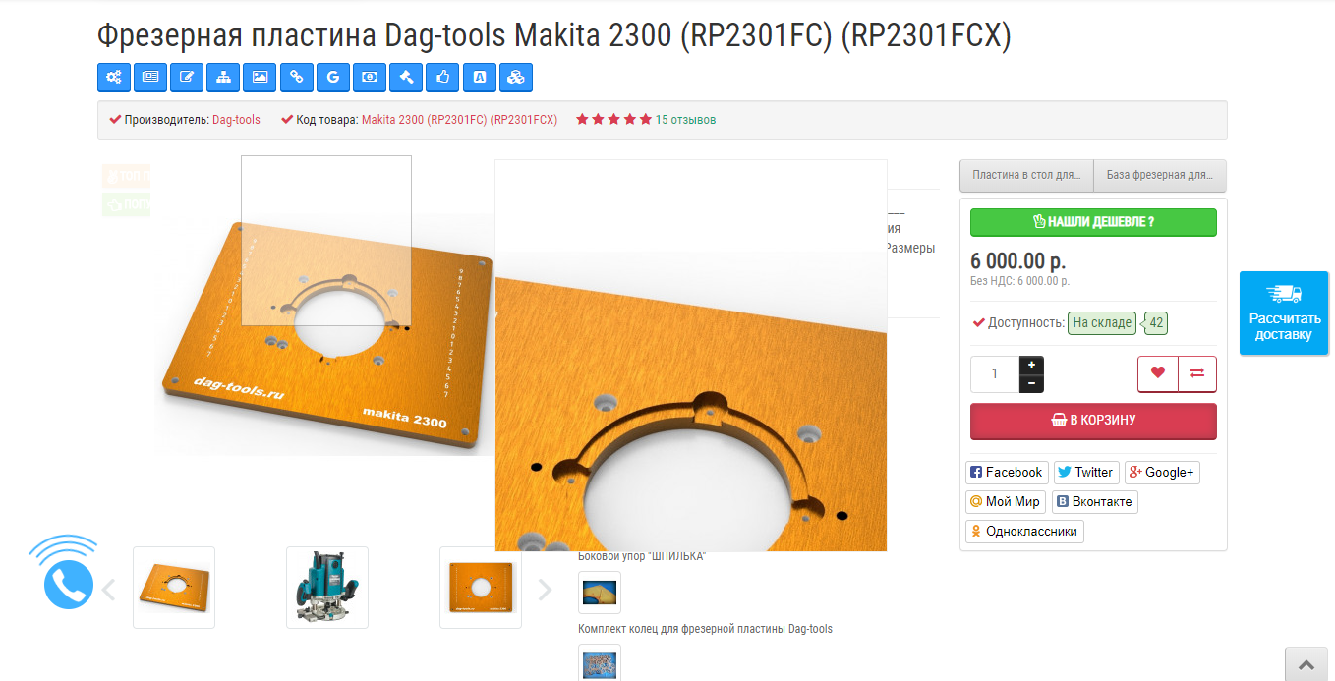Click the sitemap hierarchy toolbar icon
The width and height of the screenshot is (1335, 681).
pyautogui.click(x=223, y=77)
